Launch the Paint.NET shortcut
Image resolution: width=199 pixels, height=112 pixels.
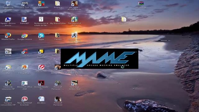click(x=24, y=19)
